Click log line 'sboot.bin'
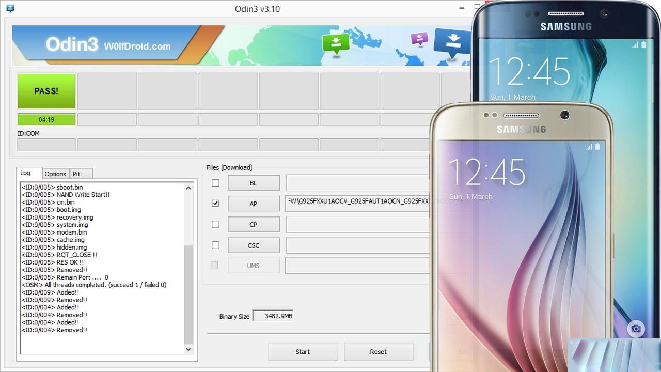 click(52, 187)
